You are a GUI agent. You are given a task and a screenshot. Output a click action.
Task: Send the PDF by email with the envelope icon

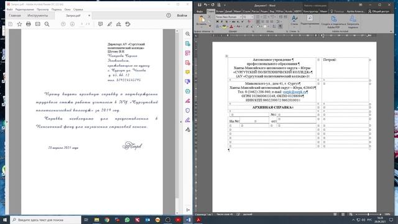[x=37, y=24]
